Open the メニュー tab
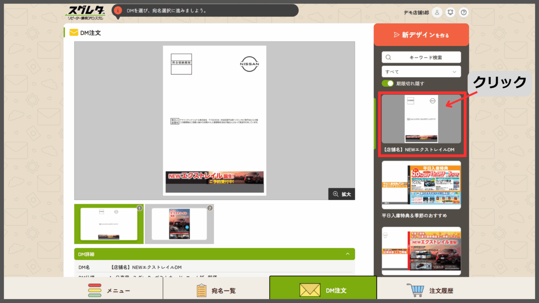Screen dimensions: 539x303 109,291
